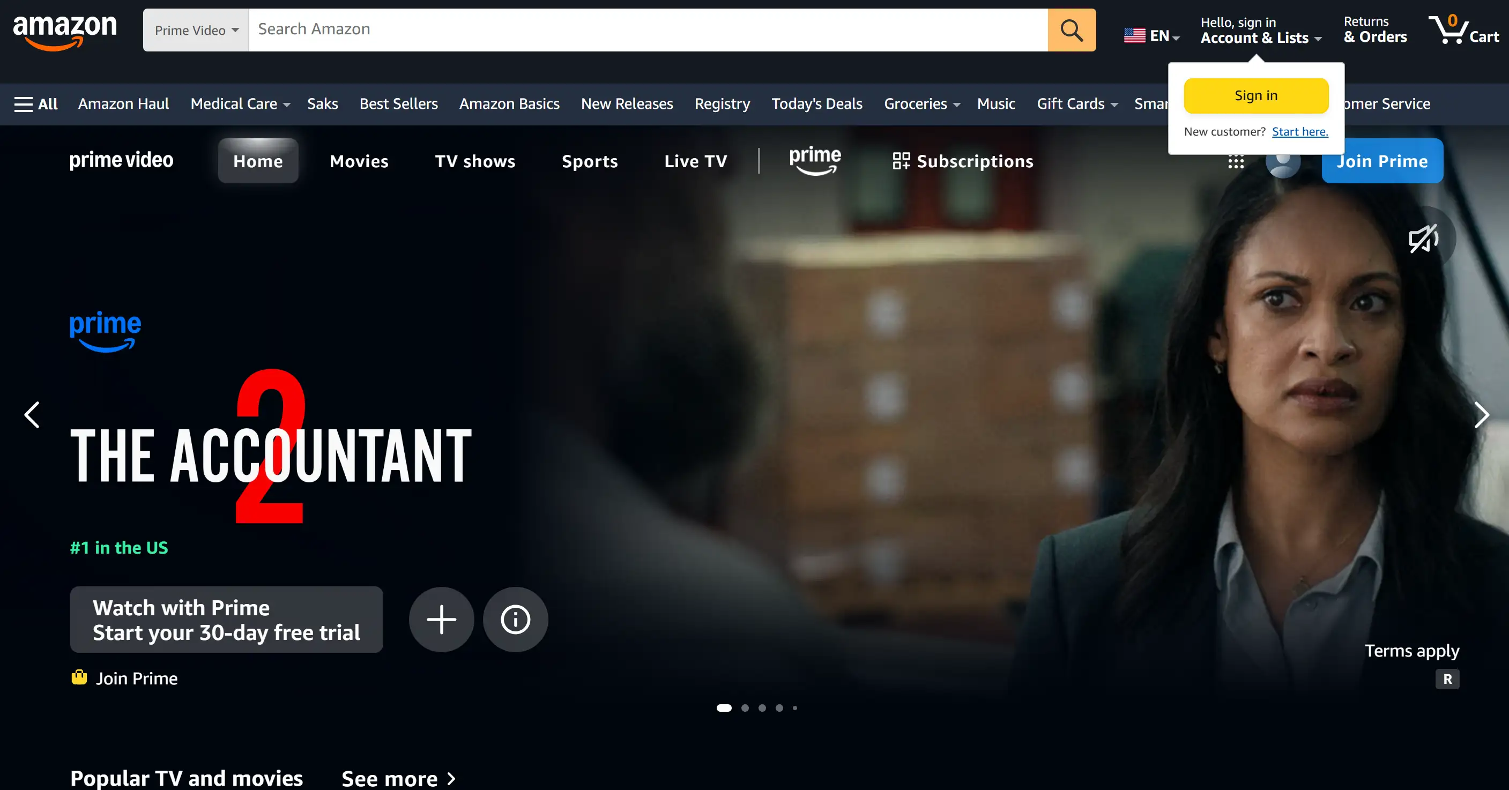The image size is (1509, 790).
Task: Click the Start here link
Action: click(x=1300, y=132)
